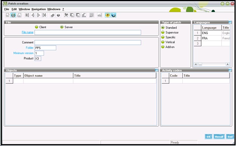Image resolution: width=236 pixels, height=146 pixels.
Task: Choose the Add-on patch type
Action: (163, 47)
